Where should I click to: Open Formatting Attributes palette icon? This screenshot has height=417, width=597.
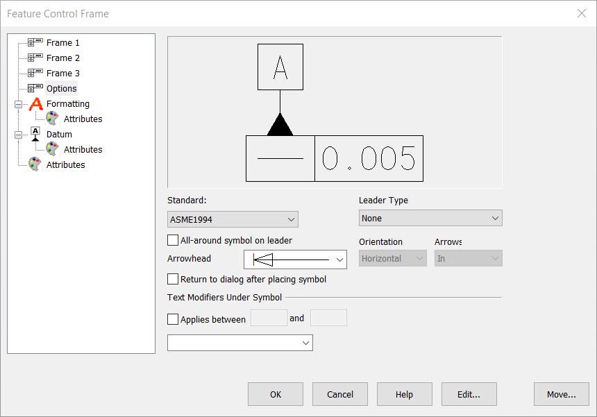[52, 119]
